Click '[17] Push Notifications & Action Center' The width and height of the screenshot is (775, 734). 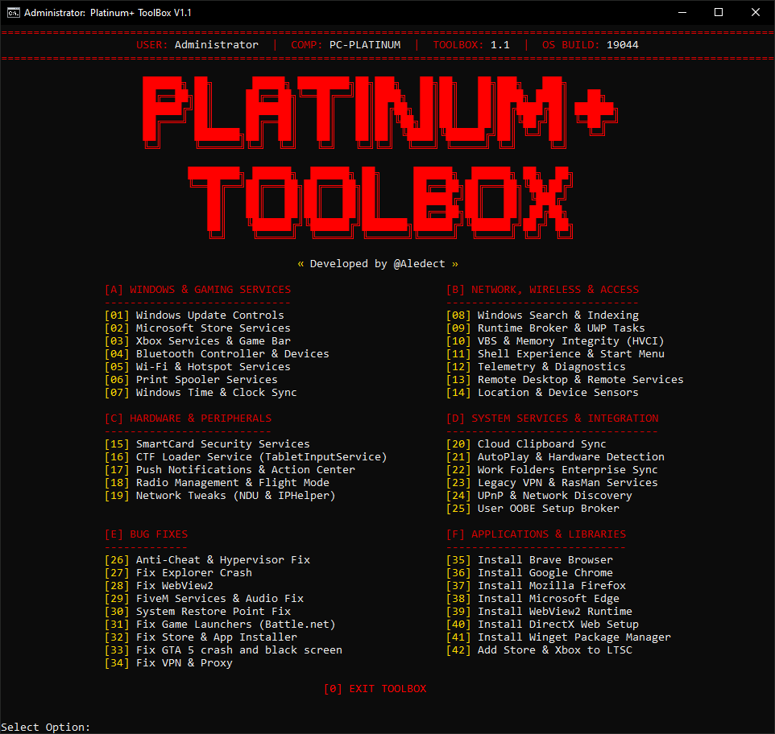coord(230,469)
